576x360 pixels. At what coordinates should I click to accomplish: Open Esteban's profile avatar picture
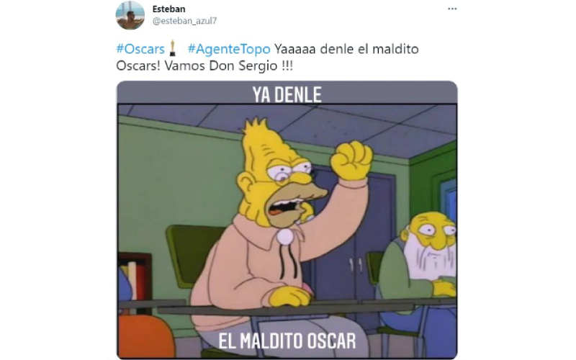click(x=130, y=15)
